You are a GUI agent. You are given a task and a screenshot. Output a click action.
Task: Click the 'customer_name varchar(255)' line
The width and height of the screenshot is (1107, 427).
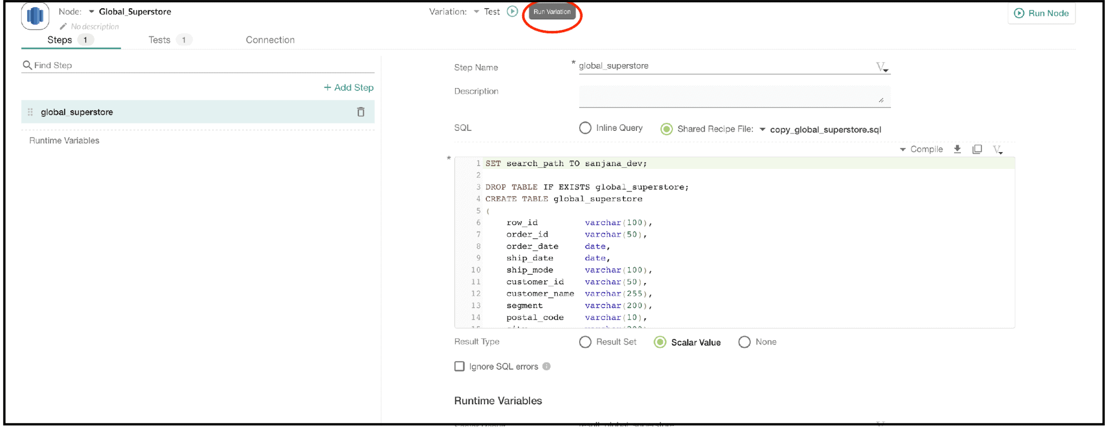579,294
